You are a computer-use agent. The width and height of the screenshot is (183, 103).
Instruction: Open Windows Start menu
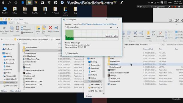(3, 3)
